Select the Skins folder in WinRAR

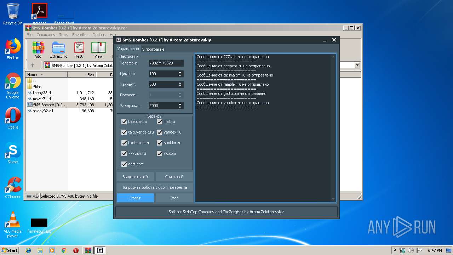point(37,87)
